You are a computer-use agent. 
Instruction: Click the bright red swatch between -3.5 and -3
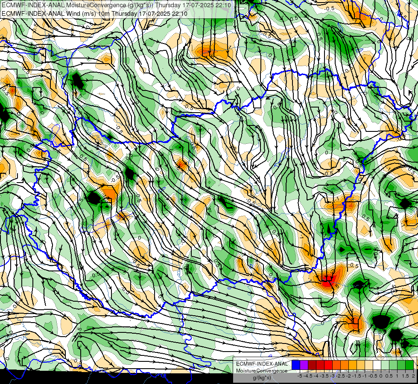[x=328, y=365]
